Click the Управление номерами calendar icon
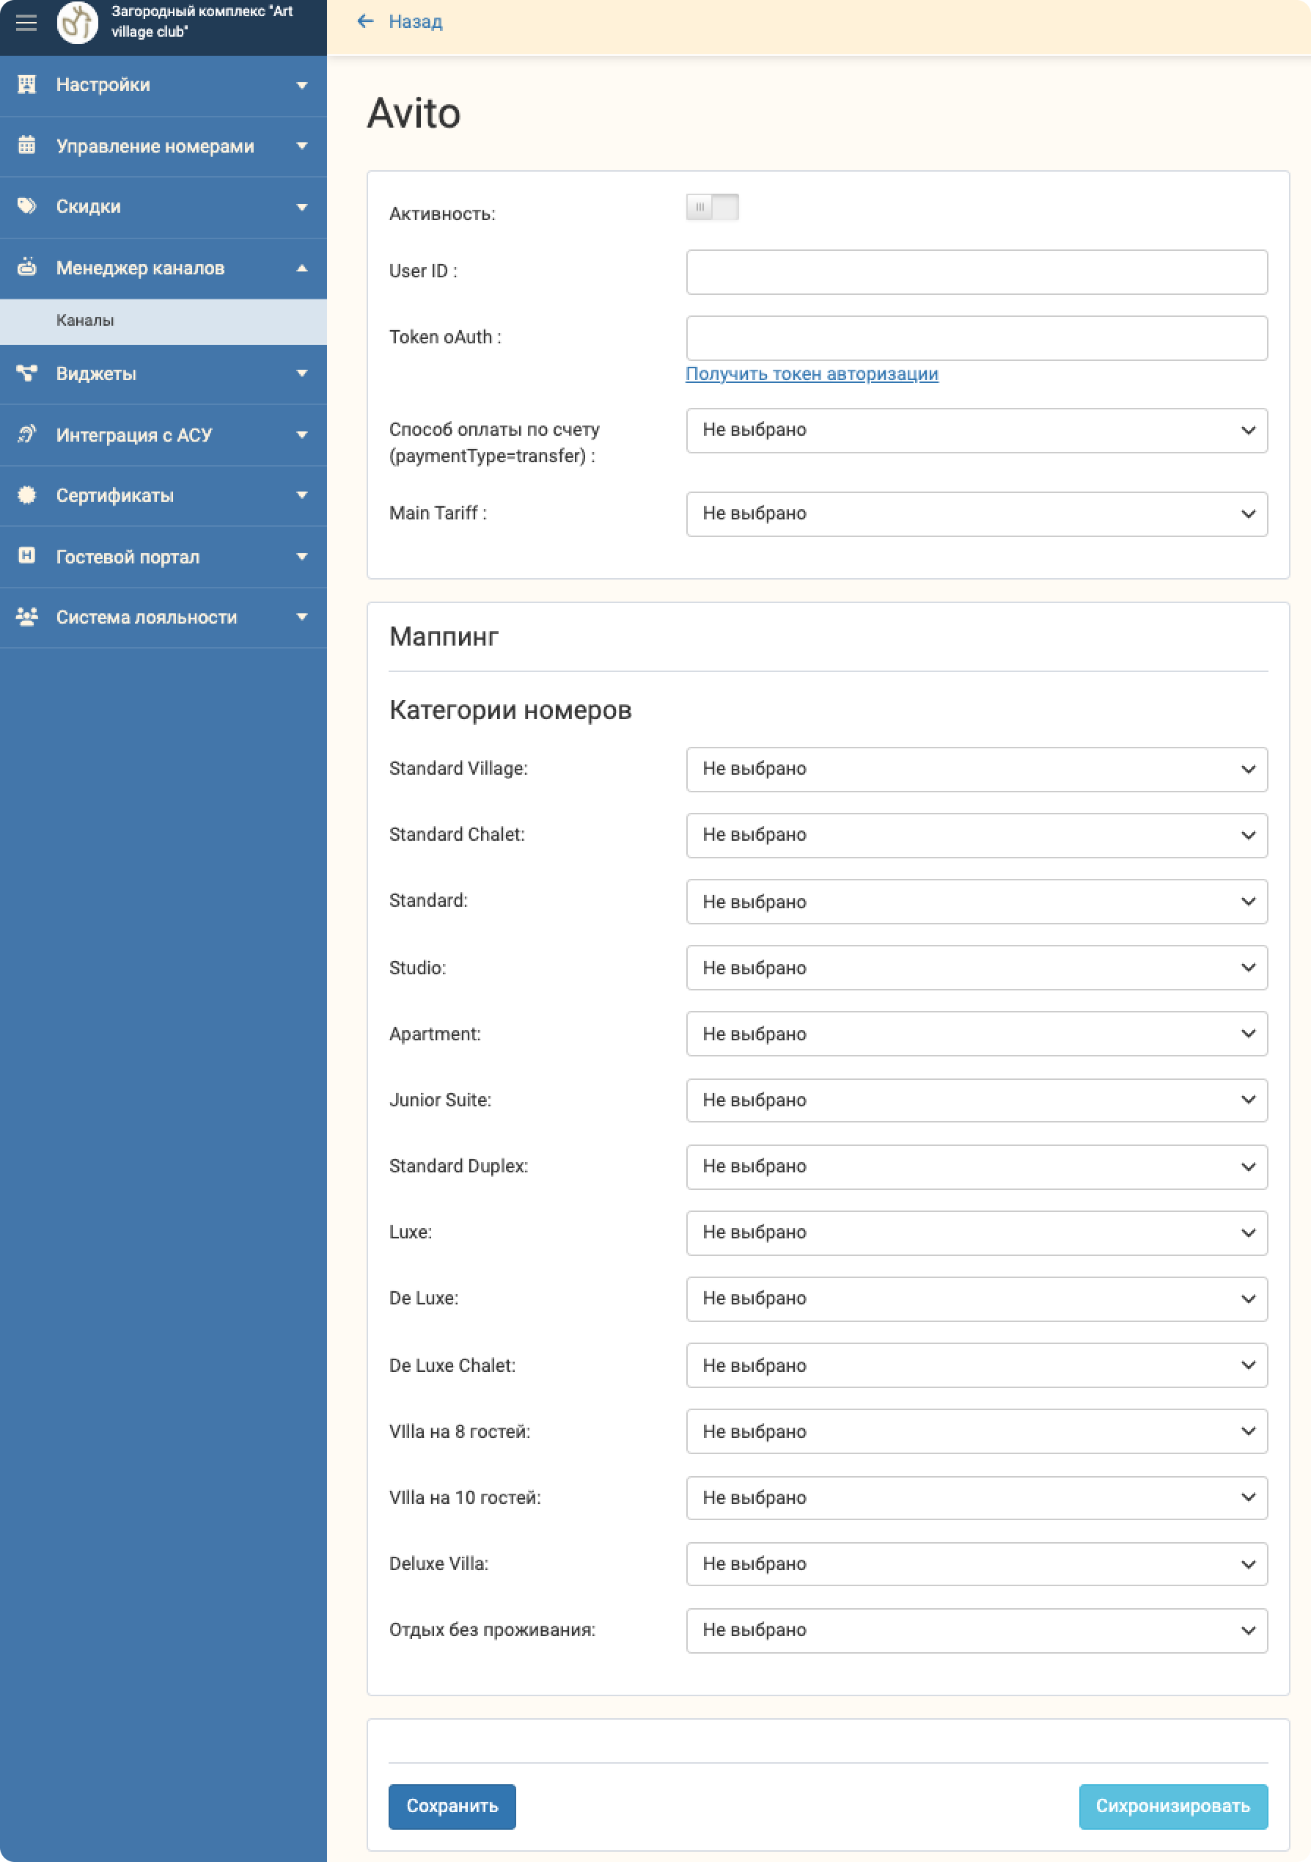This screenshot has width=1311, height=1862. [x=26, y=145]
